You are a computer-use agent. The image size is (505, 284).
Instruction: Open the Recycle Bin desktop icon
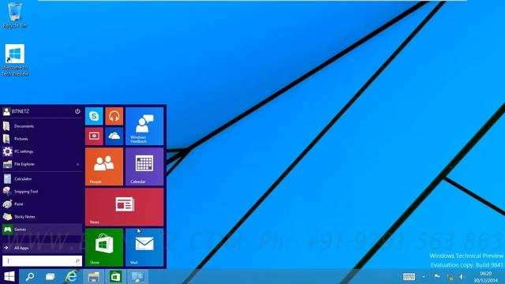pyautogui.click(x=15, y=15)
